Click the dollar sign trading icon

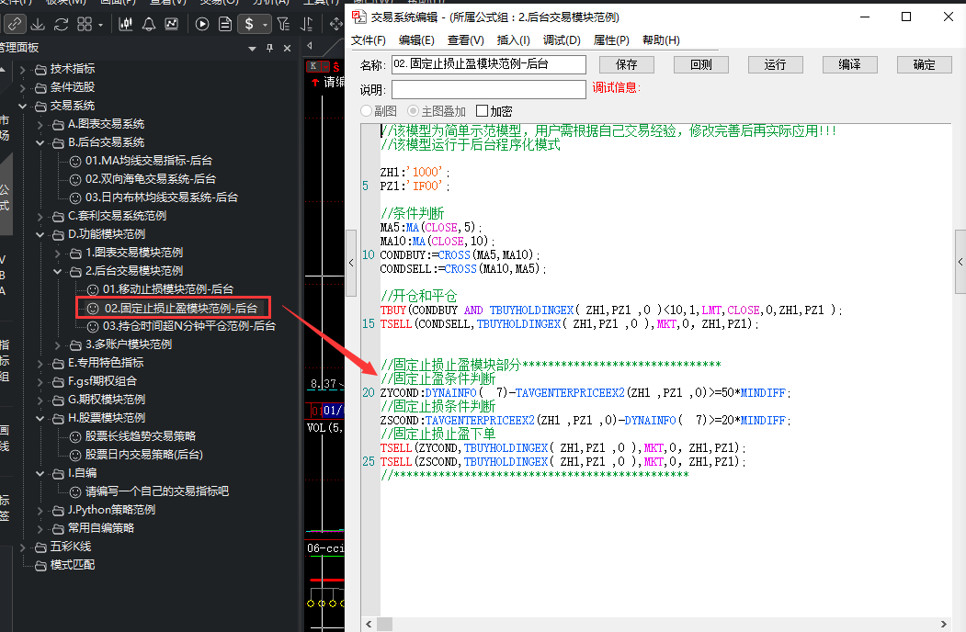(249, 24)
